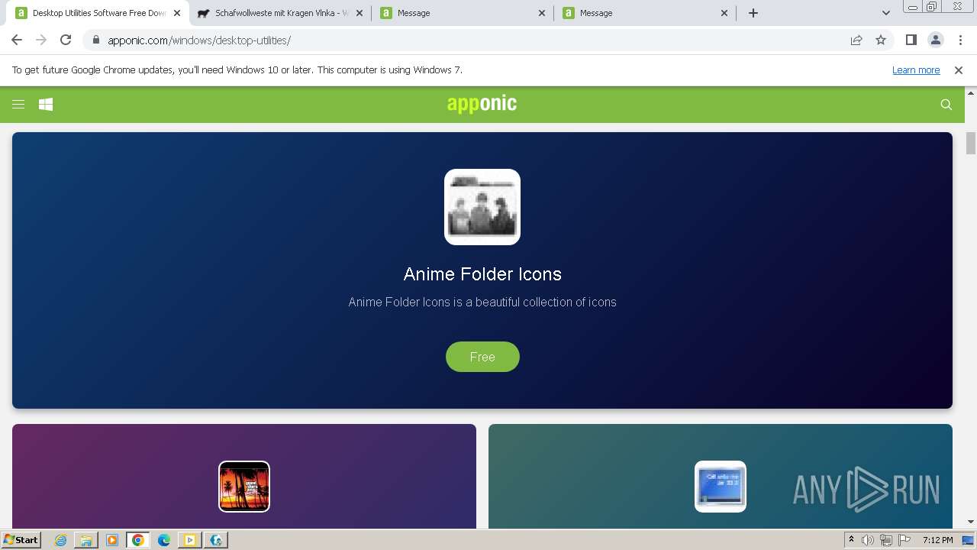Open the apponic hamburger menu
Image resolution: width=977 pixels, height=550 pixels.
[x=18, y=105]
